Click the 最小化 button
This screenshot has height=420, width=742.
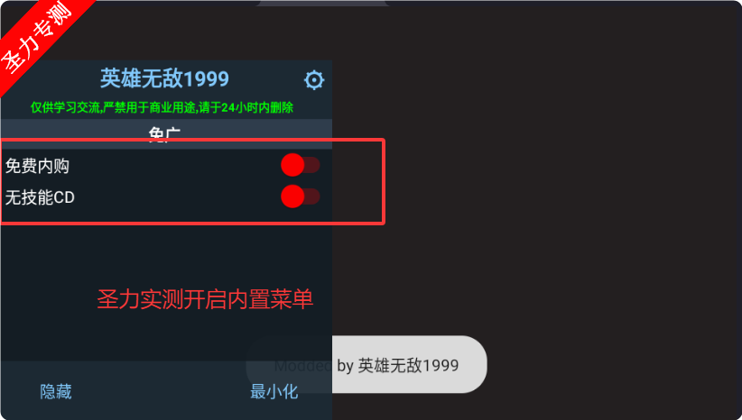pyautogui.click(x=274, y=392)
